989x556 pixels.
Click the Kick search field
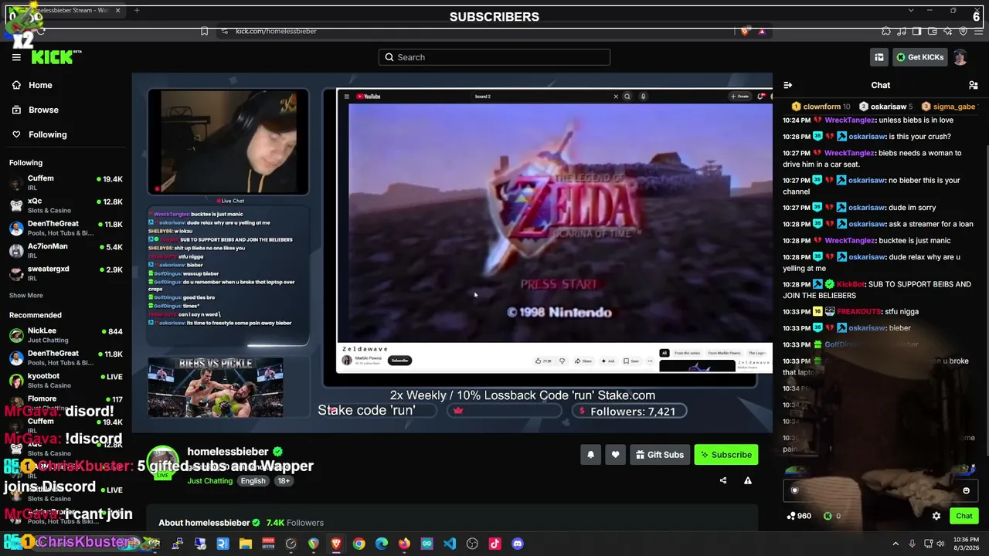click(494, 57)
